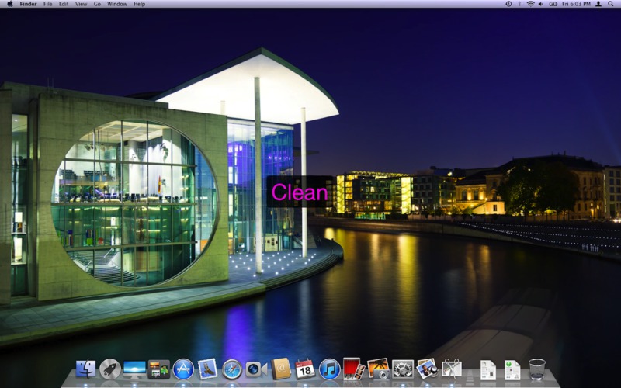This screenshot has height=388, width=621.
Task: Open the Go menu
Action: [97, 4]
